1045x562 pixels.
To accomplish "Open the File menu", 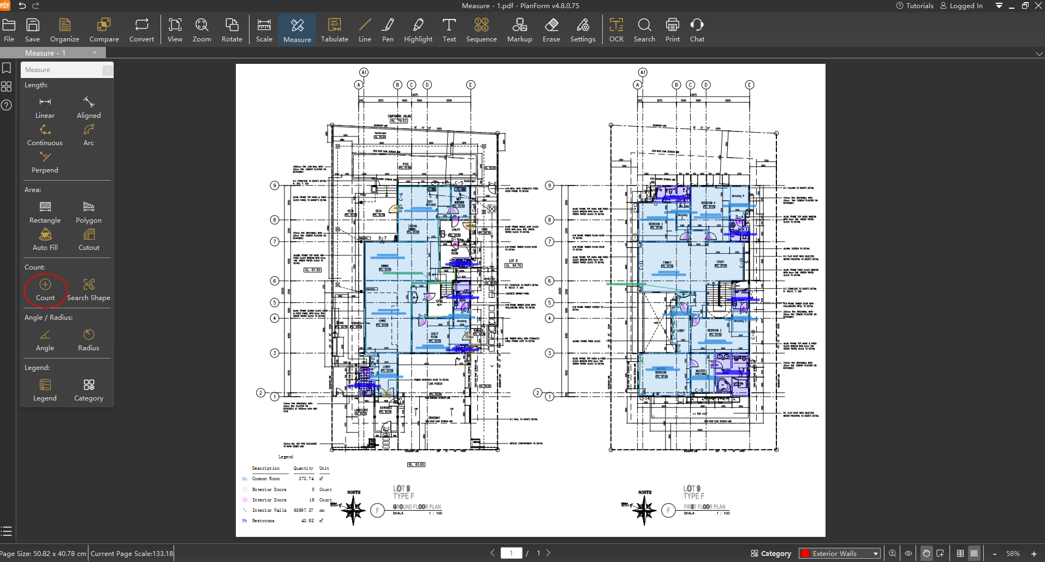I will point(9,30).
